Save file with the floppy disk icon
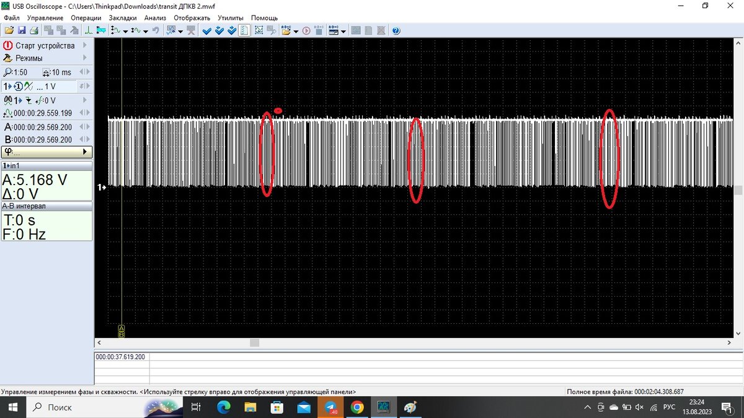The height and width of the screenshot is (418, 744). (22, 30)
